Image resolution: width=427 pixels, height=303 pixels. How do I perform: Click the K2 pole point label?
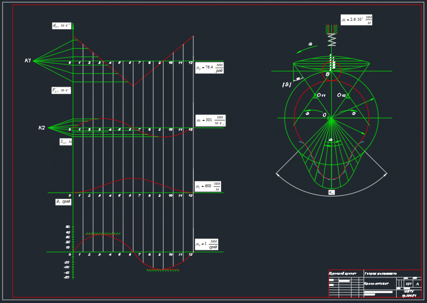41,128
